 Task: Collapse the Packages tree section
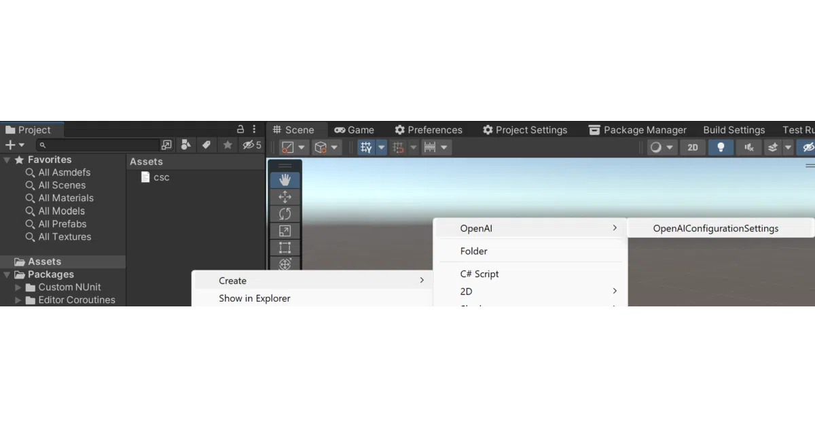tap(7, 274)
